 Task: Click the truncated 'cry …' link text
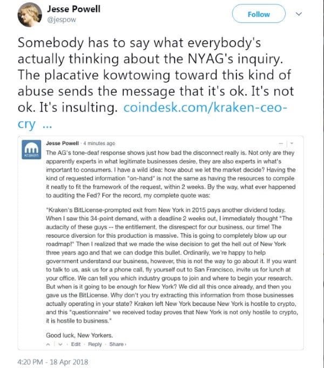pos(35,124)
